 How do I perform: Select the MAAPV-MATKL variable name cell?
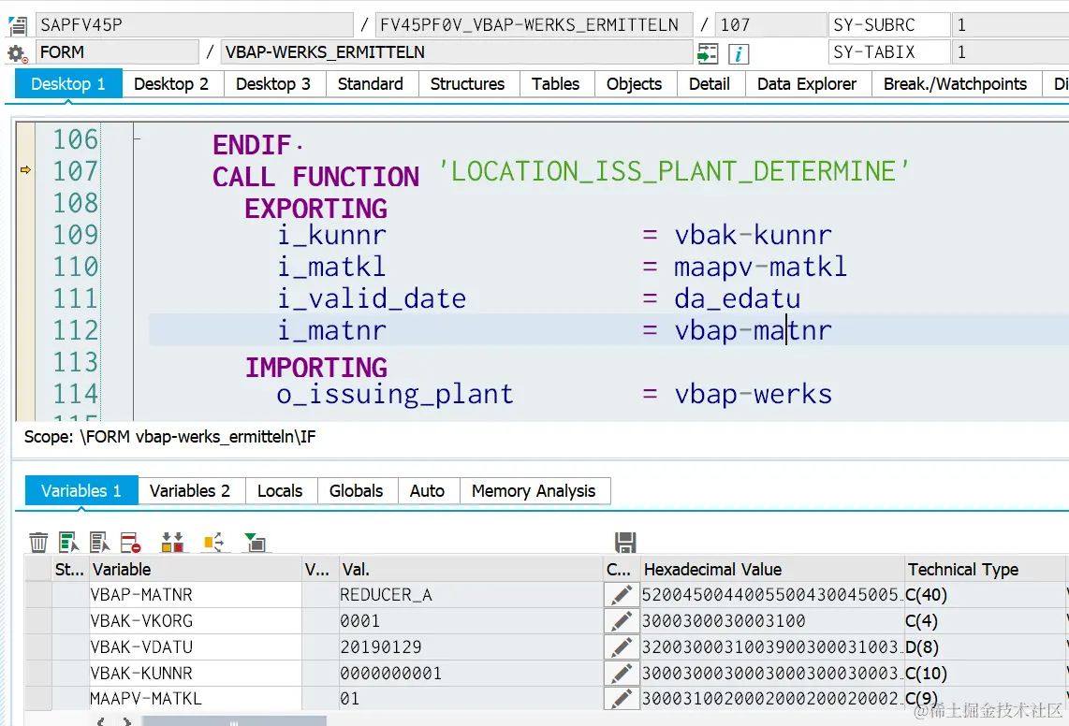pos(196,699)
